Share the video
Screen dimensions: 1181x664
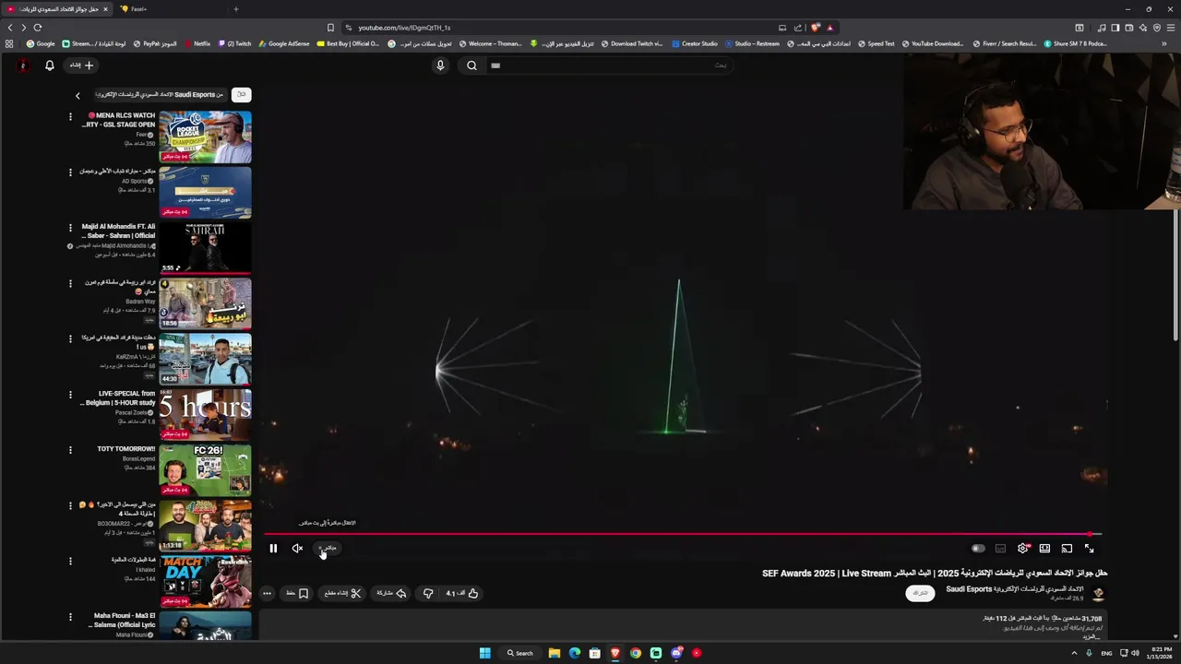391,593
